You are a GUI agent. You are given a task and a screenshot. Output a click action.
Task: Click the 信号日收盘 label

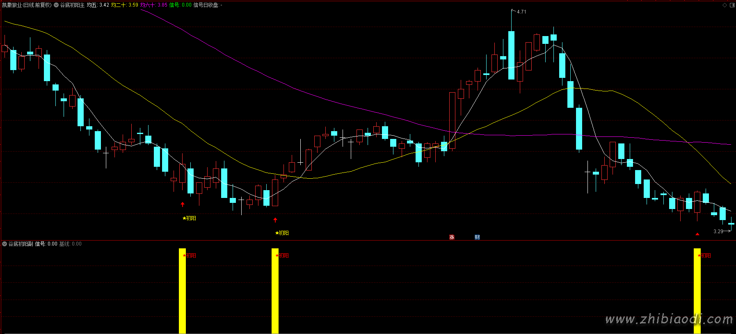coord(208,5)
